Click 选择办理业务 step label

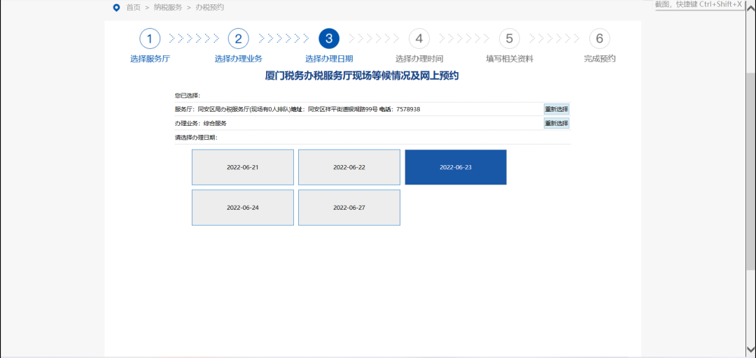(239, 59)
